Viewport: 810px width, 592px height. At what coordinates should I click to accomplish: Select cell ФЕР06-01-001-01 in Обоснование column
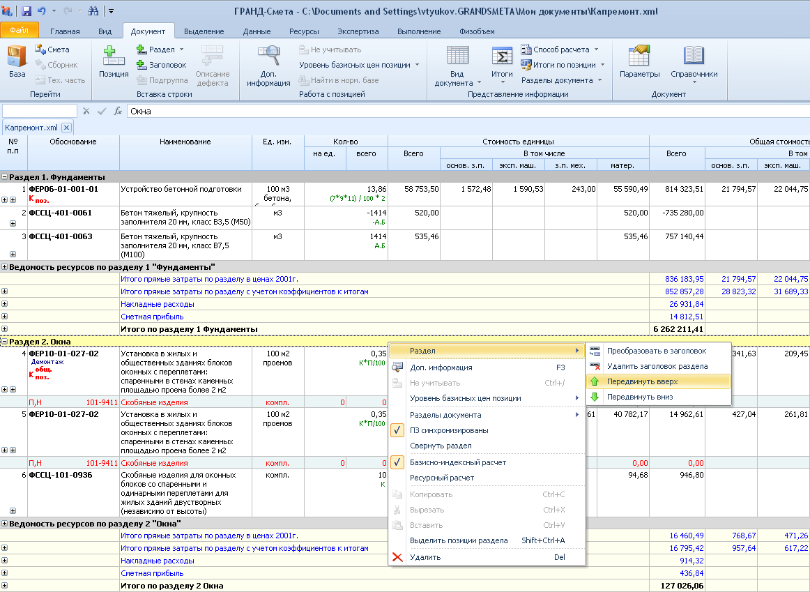(x=73, y=195)
